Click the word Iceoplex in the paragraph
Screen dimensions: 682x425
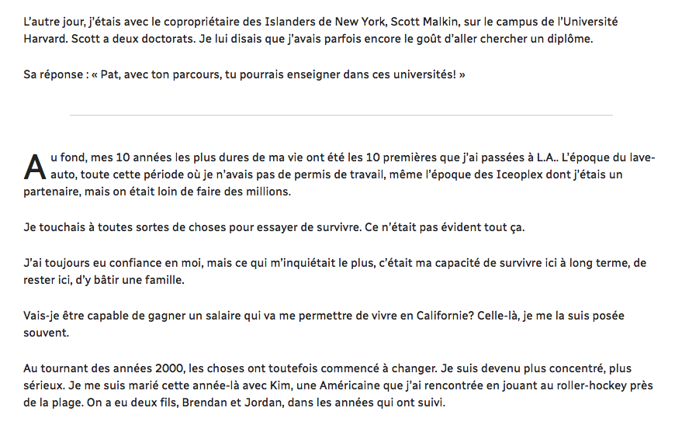pos(520,174)
